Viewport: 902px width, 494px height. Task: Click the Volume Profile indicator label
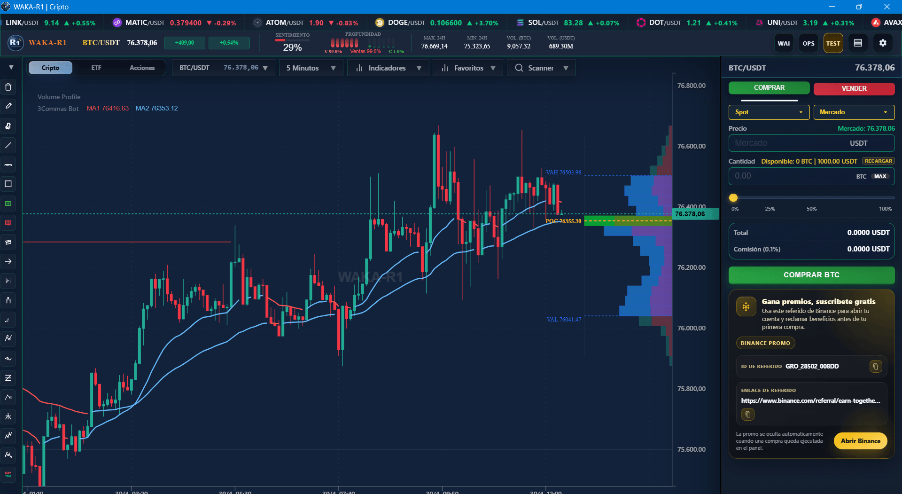[x=59, y=97]
